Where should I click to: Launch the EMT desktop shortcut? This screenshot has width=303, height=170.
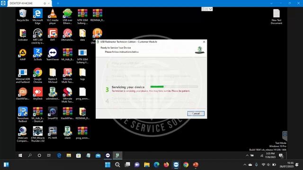pos(53,34)
